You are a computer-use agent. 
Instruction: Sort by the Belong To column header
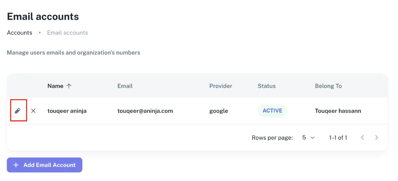pos(328,86)
